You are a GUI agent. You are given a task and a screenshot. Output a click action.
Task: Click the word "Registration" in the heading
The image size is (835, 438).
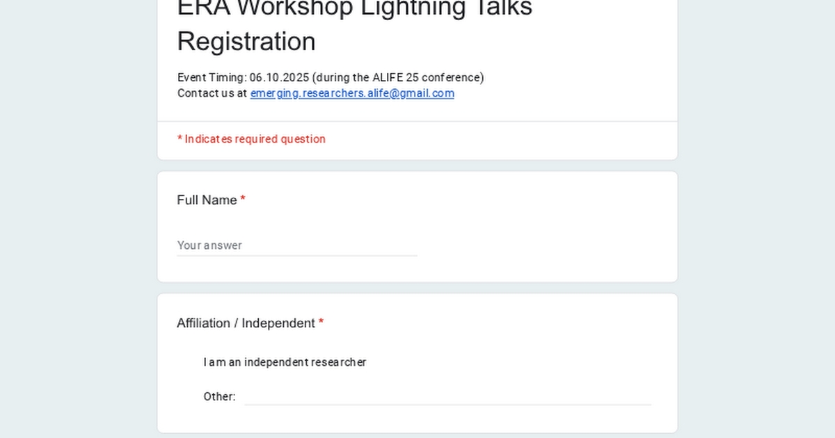point(246,42)
